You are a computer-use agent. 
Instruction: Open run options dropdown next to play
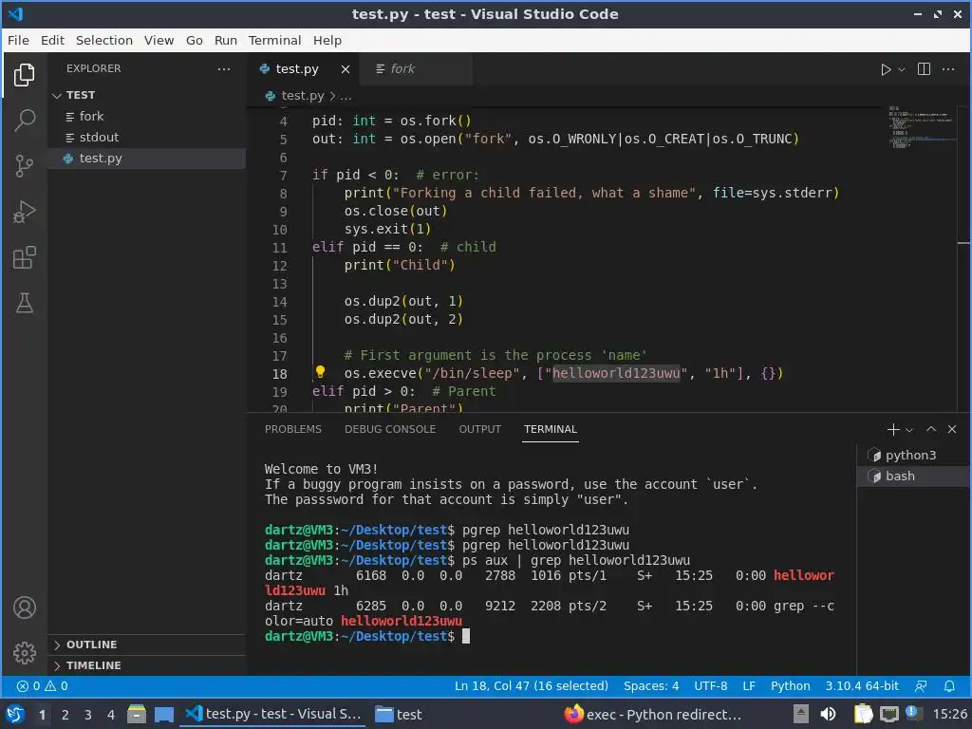pos(902,69)
